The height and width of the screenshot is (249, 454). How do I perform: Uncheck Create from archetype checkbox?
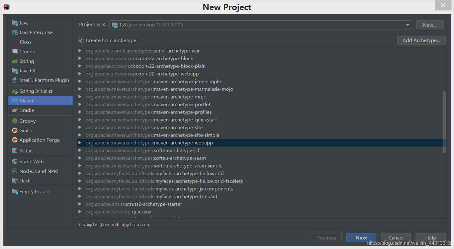[x=81, y=40]
